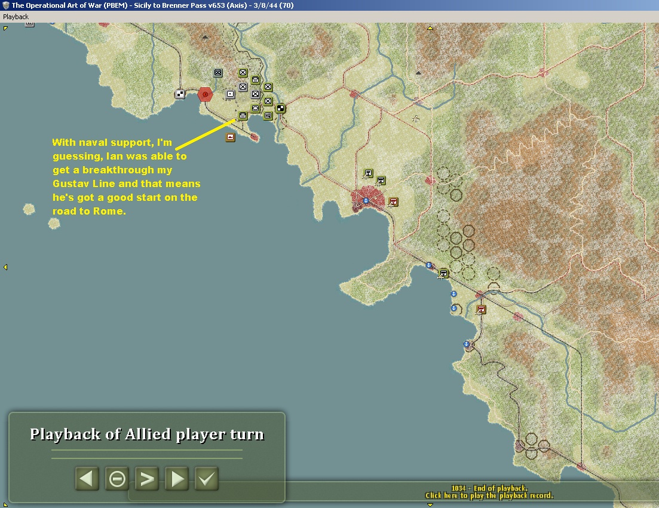Play the record with solid triangle button

click(x=177, y=479)
